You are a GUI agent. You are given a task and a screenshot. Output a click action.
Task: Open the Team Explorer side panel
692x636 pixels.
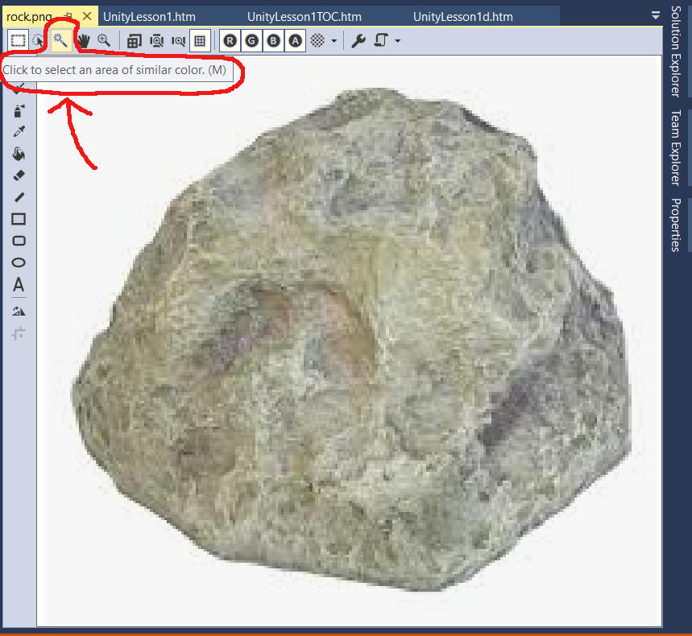(x=676, y=147)
